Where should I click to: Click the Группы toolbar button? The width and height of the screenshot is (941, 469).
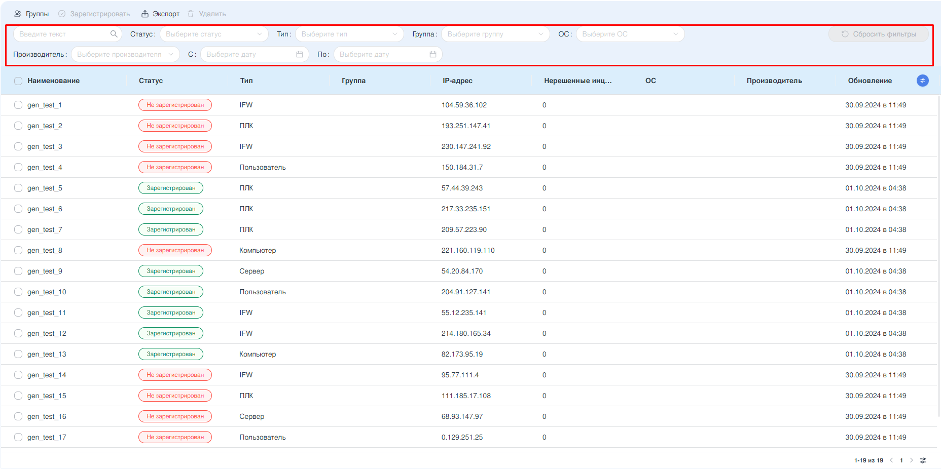(x=31, y=14)
